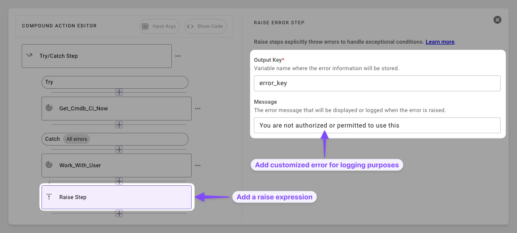Click the Try/Catch Step arrow icon
Viewport: 517px width, 233px height.
29,55
